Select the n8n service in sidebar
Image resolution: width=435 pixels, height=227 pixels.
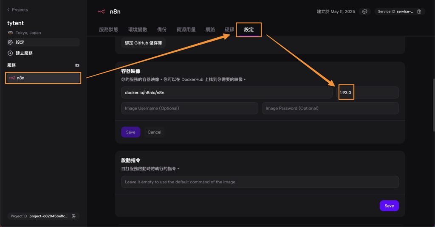pos(43,78)
